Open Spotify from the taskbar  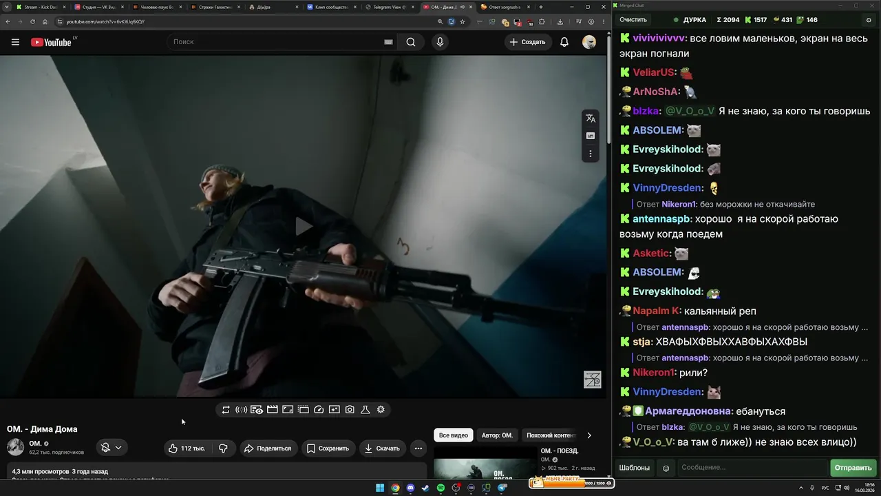[x=440, y=488]
